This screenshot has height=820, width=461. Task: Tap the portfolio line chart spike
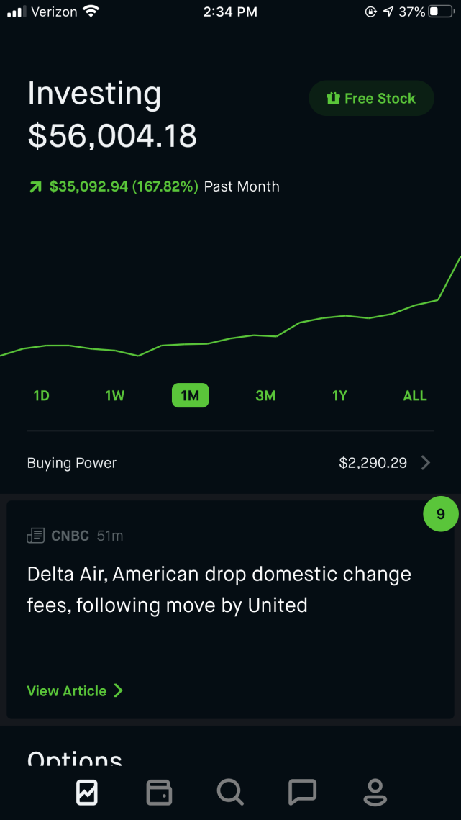coord(449,278)
